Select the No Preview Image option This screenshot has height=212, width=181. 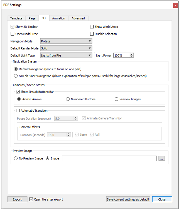pyautogui.click(x=16, y=158)
